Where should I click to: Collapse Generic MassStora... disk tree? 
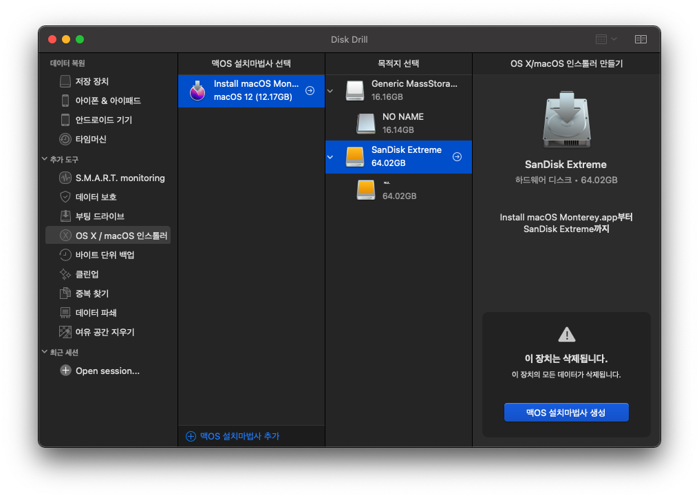click(330, 91)
